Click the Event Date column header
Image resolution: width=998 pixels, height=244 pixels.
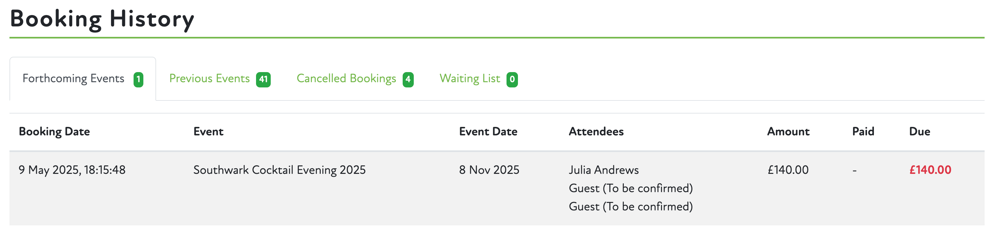488,131
